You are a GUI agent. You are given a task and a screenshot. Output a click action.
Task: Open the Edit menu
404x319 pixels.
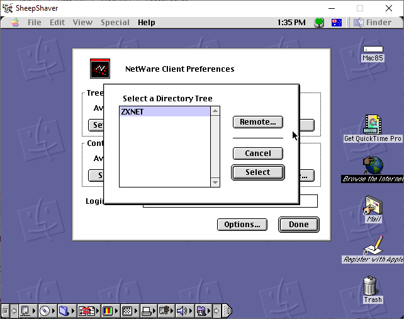(x=57, y=23)
